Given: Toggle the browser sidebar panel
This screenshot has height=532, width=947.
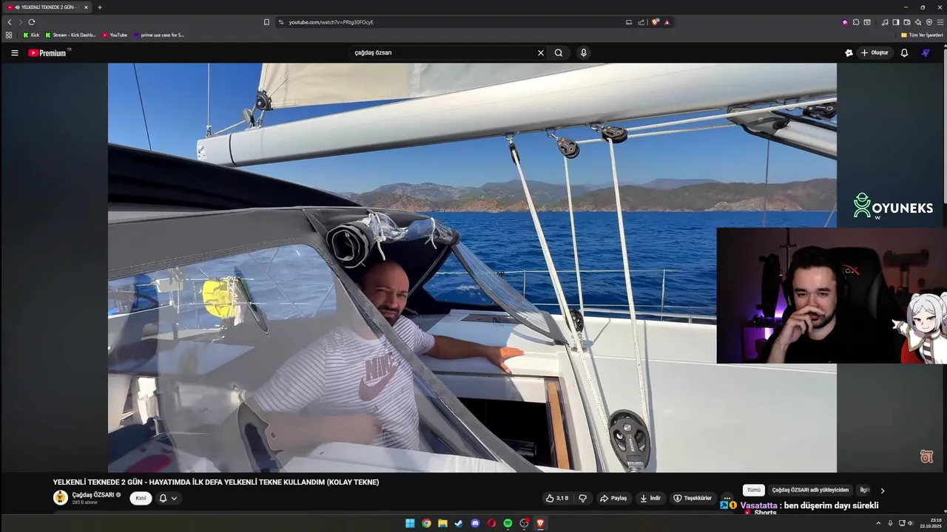Looking at the screenshot, I should click(x=896, y=22).
